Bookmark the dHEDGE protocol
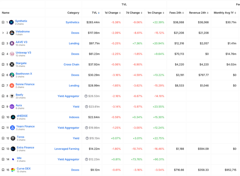Viewport: 240px width, 176px height. click(3, 117)
